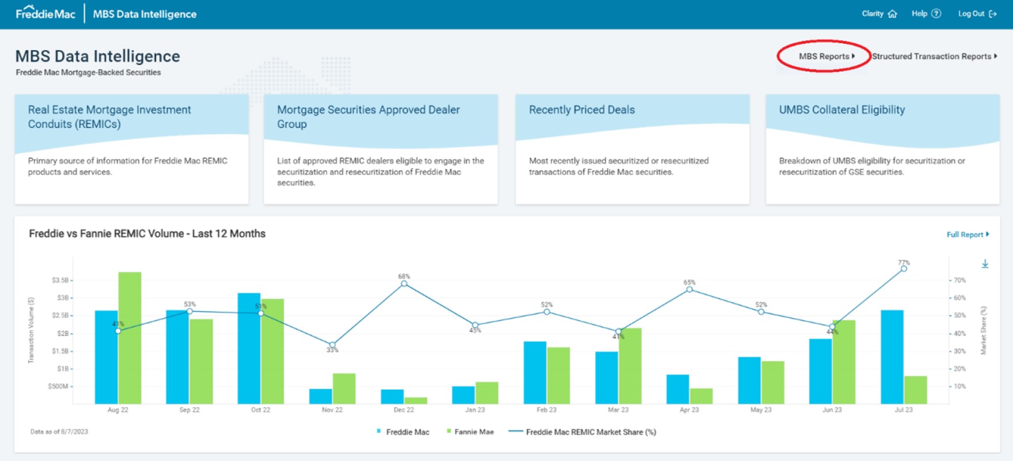Download chart using the download arrow icon
The image size is (1013, 461).
point(985,263)
